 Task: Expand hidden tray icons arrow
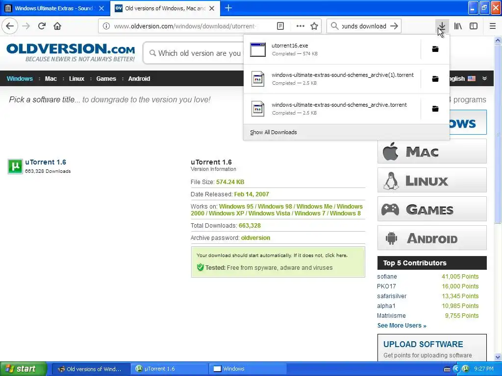[456, 369]
